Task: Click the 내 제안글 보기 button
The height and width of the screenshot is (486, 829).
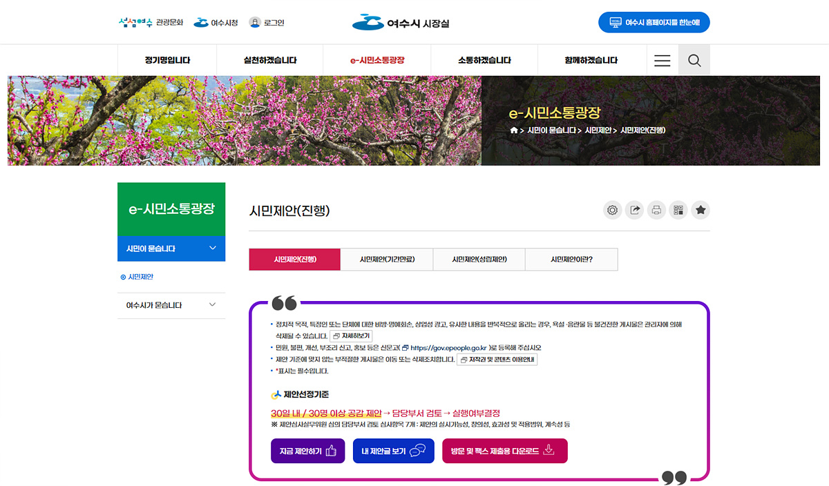Action: coord(393,451)
